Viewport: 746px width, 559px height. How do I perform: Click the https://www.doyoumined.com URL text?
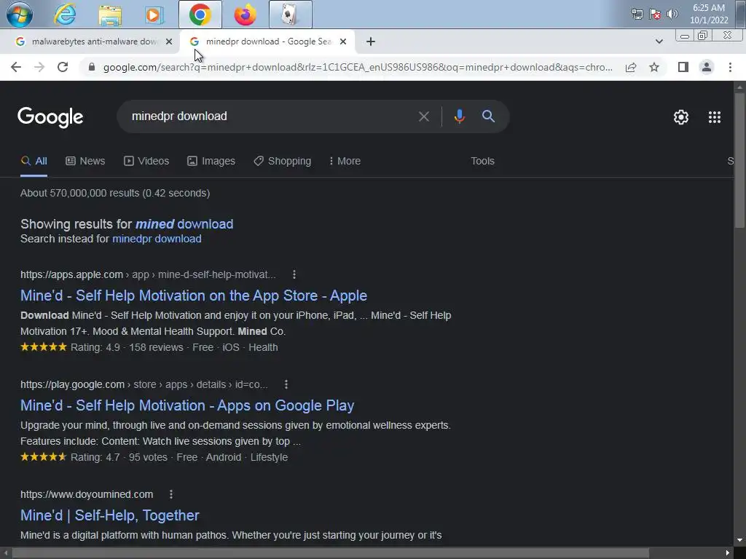87,494
